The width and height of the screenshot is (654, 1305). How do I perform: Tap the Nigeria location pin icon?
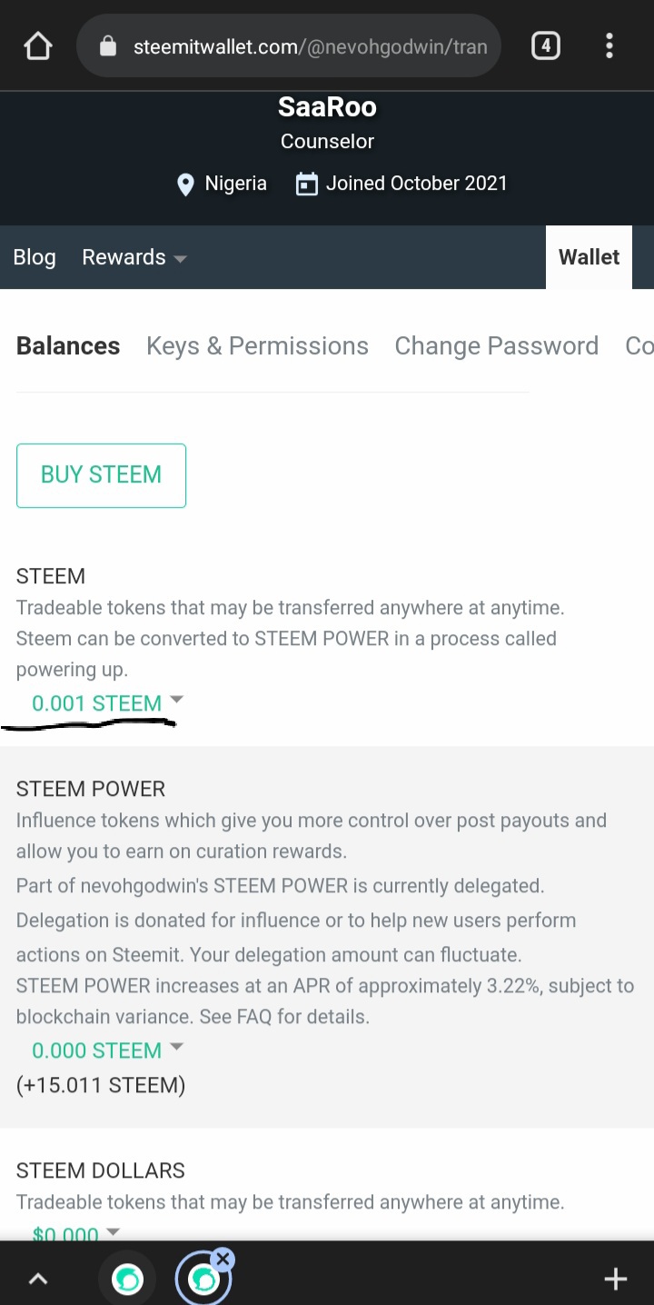tap(185, 184)
